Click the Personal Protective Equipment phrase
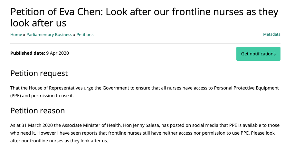285x152 pixels. coord(246,88)
